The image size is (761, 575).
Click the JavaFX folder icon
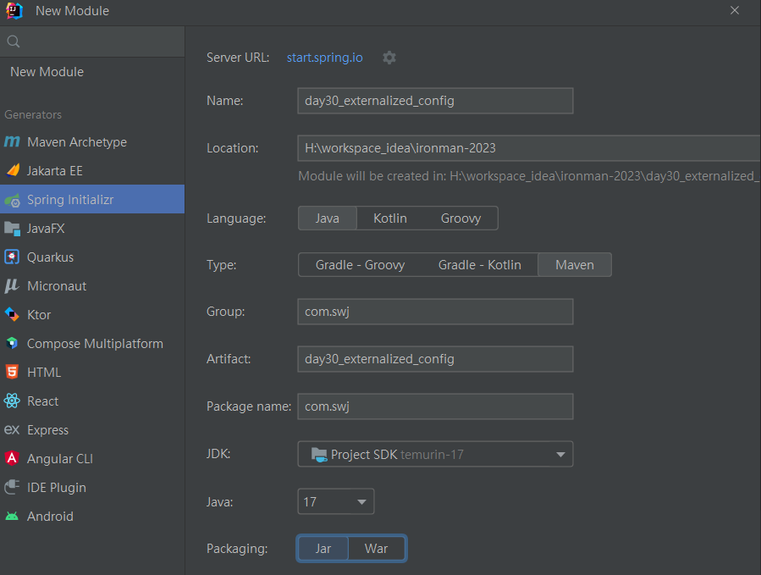[x=12, y=229]
